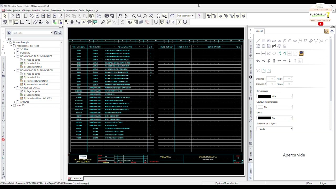This screenshot has width=336, height=189.
Task: Go to the first folio button
Action: point(37,16)
